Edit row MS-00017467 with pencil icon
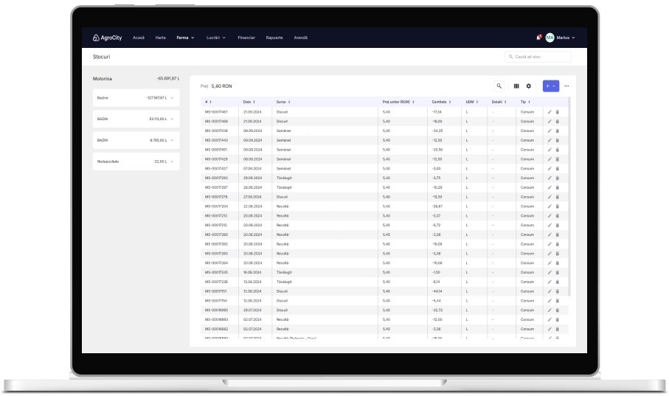 [x=550, y=111]
